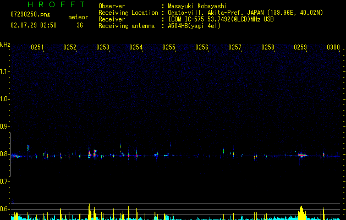The height and width of the screenshot is (220, 346).
Task: Click the A504HB(yagi 4el) antenna text
Action: (x=194, y=26)
